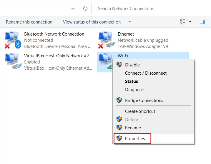
Task: Open Properties from the context menu
Action: (153, 139)
